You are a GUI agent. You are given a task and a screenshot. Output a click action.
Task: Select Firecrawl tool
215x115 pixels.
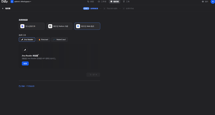tap(43, 40)
